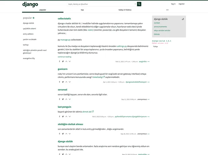This screenshot has width=208, height=155.
Task: Switch to the popular tab
Action: pos(43,10)
